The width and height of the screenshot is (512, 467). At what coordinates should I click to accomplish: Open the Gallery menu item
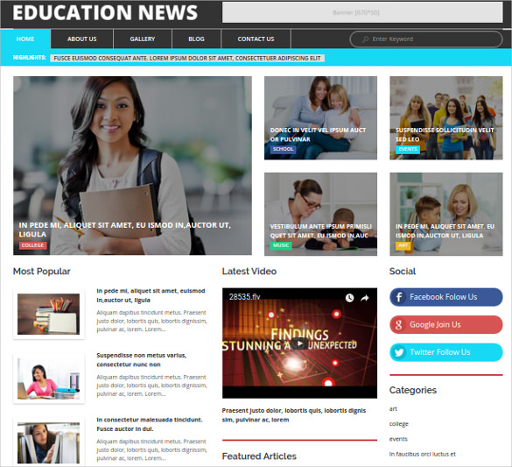[x=143, y=39]
